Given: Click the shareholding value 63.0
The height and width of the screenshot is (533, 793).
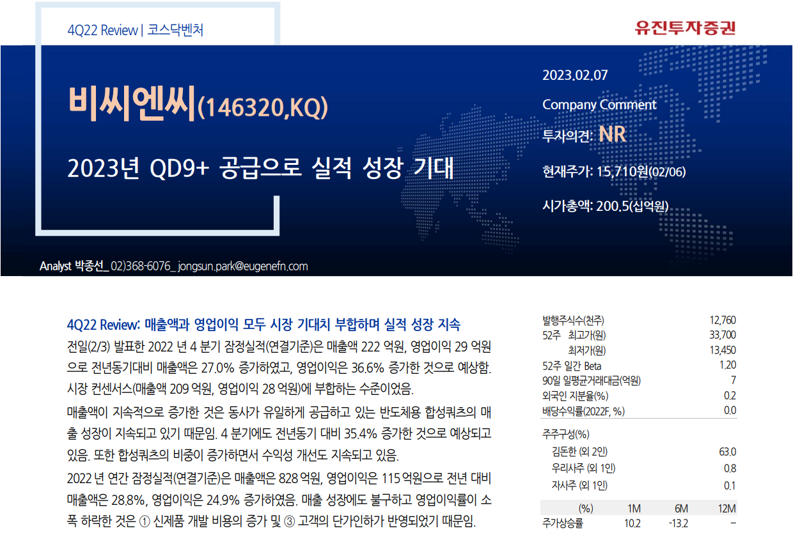Looking at the screenshot, I should coord(728,452).
